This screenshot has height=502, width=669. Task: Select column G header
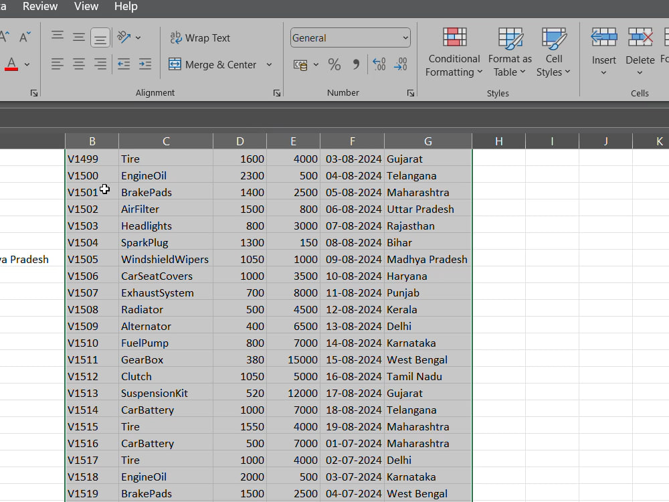pyautogui.click(x=428, y=141)
